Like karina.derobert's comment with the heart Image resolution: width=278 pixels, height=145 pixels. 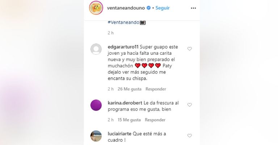pos(190,105)
